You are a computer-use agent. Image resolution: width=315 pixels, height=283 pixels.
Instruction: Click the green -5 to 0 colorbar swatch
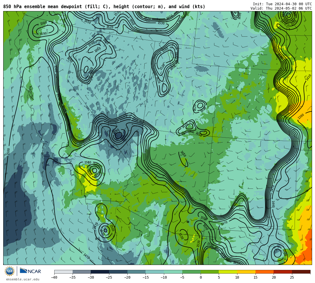(191, 272)
